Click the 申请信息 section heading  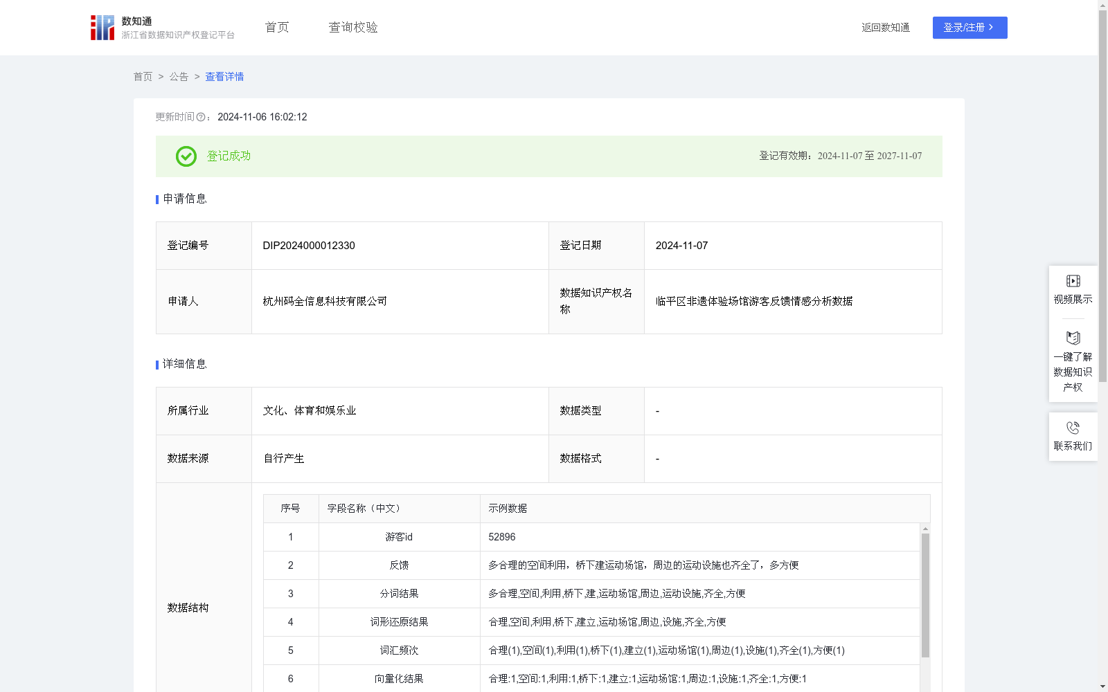pos(184,199)
